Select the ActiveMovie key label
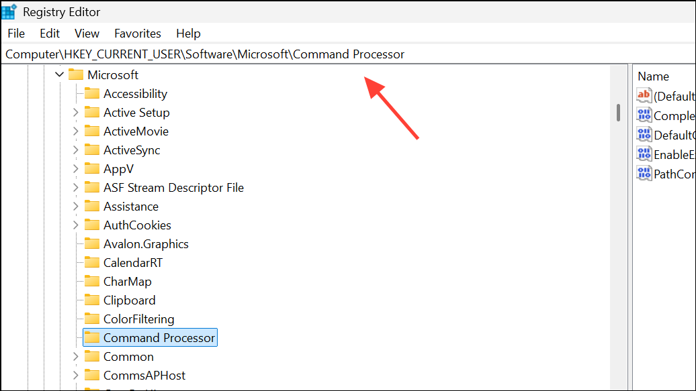 (x=136, y=131)
